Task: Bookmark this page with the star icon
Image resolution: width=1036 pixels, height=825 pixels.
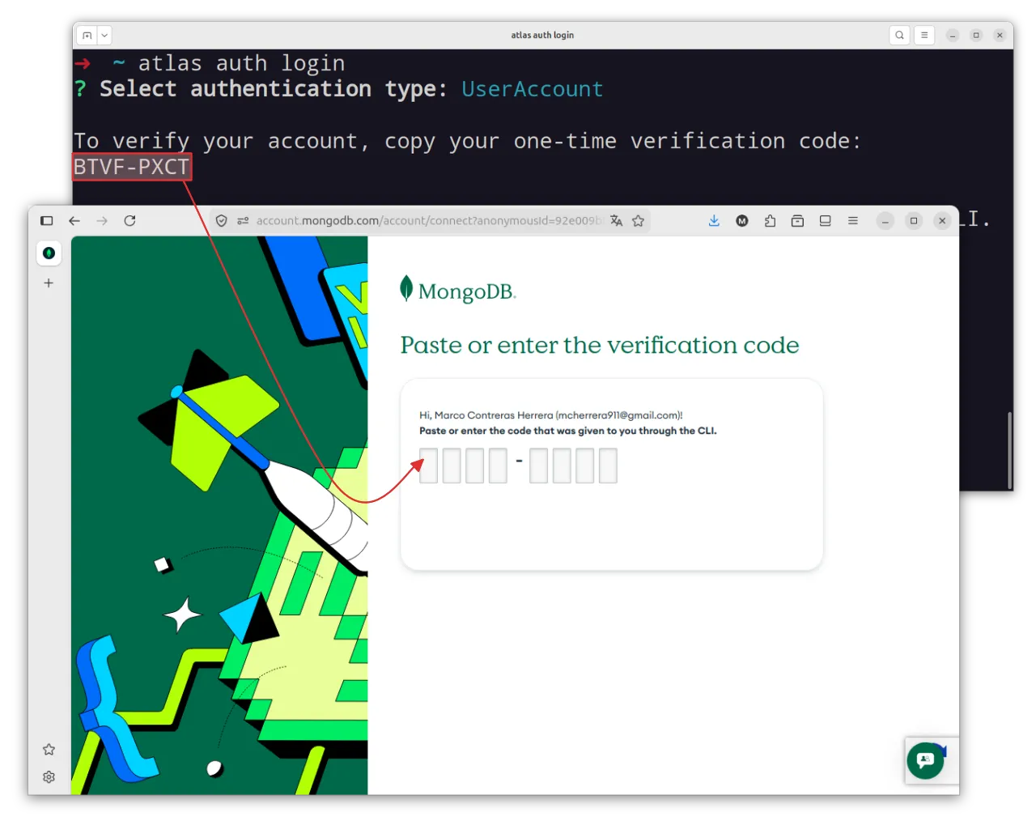Action: [x=639, y=221]
